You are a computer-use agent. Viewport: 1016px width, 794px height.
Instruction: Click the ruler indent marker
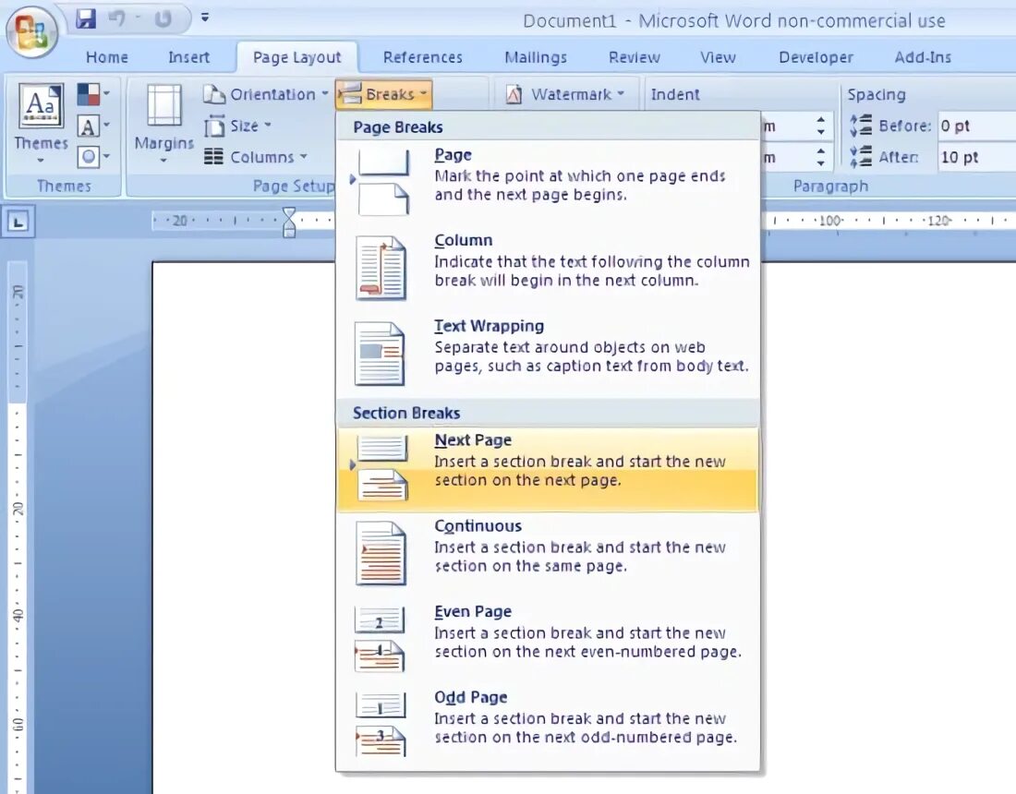(x=289, y=223)
